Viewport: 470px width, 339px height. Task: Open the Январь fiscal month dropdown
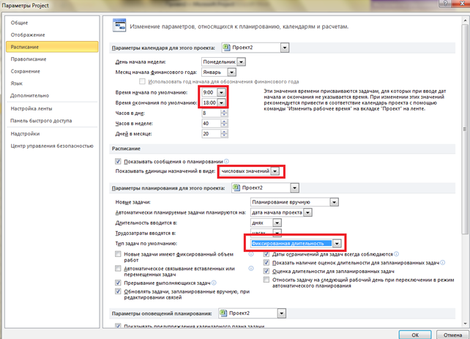tap(231, 72)
